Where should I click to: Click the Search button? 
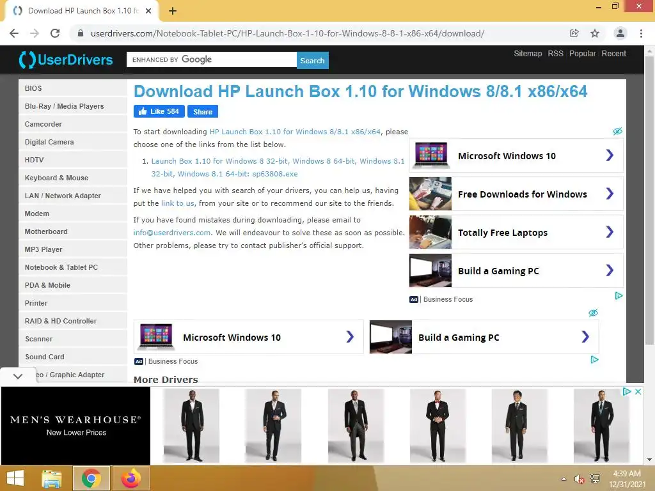tap(312, 60)
